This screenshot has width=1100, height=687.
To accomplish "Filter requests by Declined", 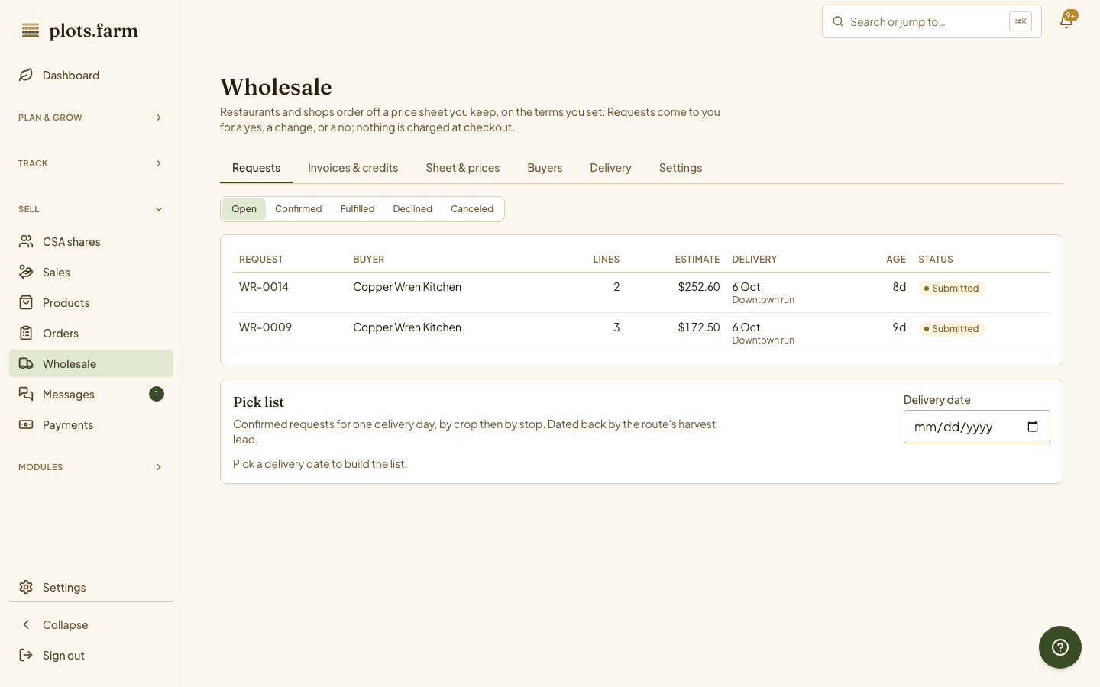I will [x=412, y=209].
